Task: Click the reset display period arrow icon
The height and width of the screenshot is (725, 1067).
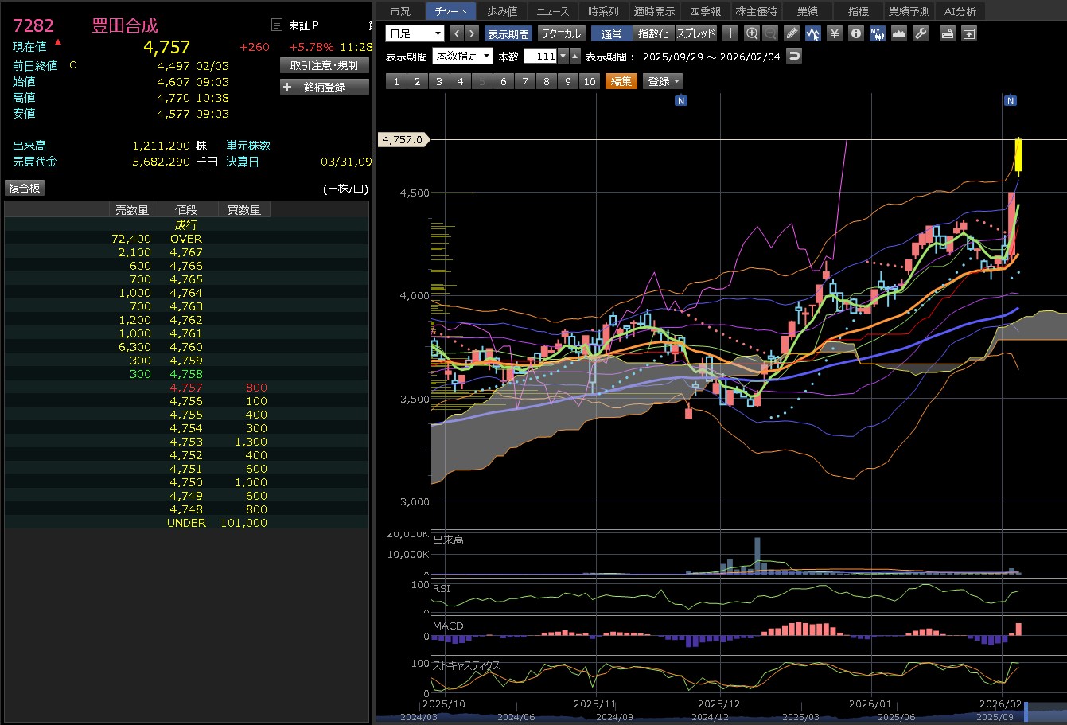Action: (793, 57)
